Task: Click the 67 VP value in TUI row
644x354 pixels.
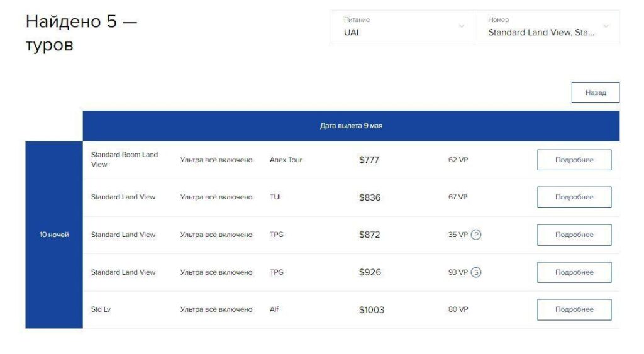Action: pos(458,197)
